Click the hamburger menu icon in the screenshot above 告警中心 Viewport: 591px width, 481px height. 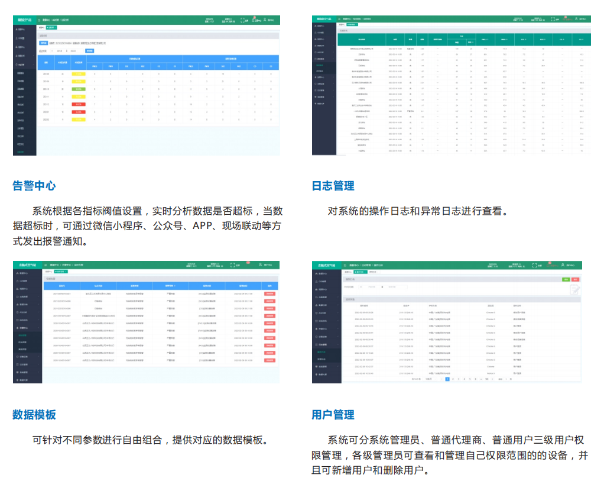click(39, 20)
